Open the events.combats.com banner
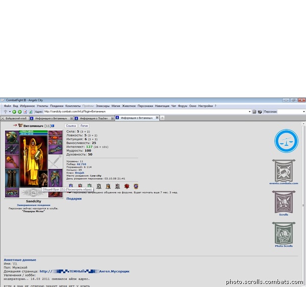Viewport: 306px width, 287px height. click(x=284, y=172)
